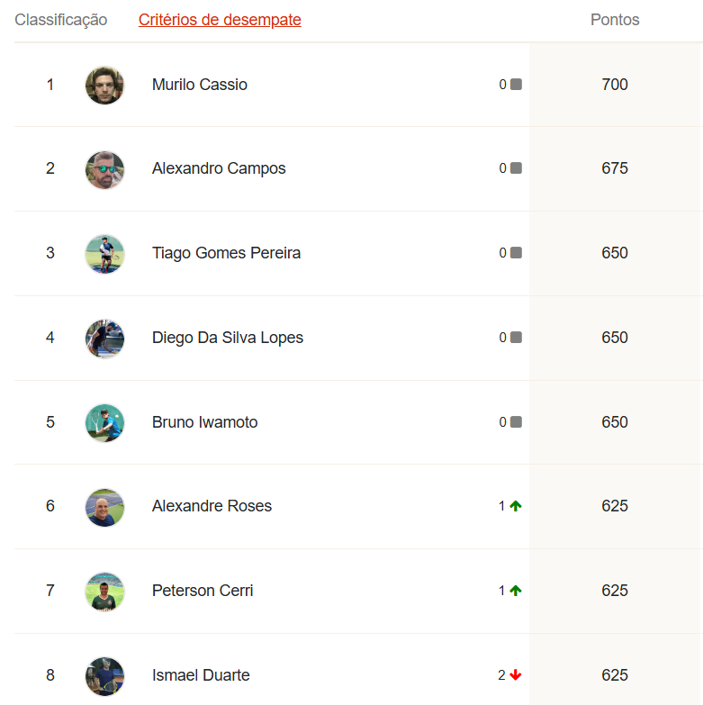This screenshot has width=703, height=705.
Task: Open player name Tiago Gomes Pereira
Action: [x=226, y=253]
